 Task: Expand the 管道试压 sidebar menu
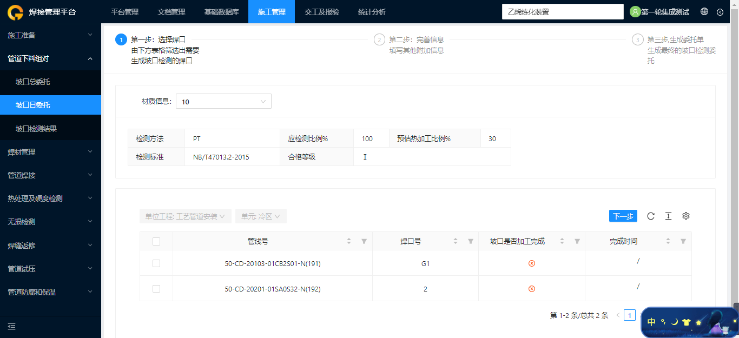[x=50, y=269]
